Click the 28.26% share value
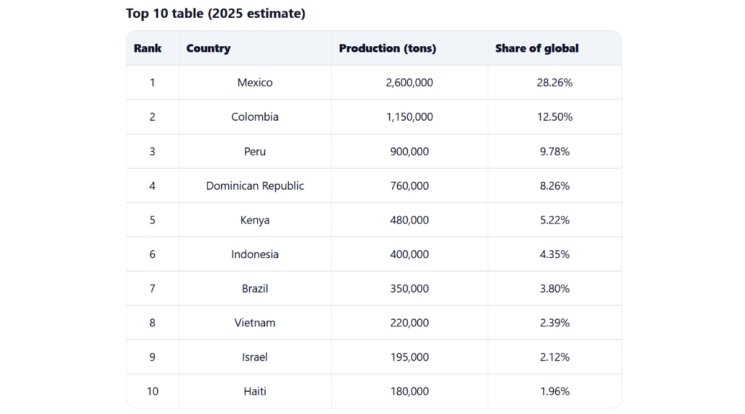The image size is (745, 414). (554, 83)
